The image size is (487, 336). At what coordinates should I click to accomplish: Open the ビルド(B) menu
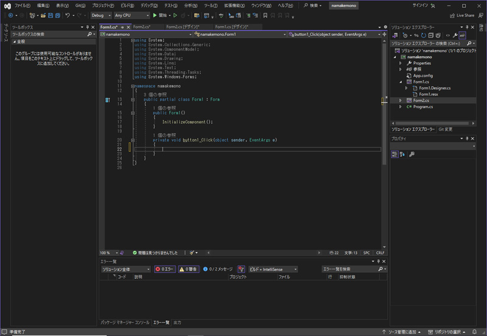click(x=127, y=5)
